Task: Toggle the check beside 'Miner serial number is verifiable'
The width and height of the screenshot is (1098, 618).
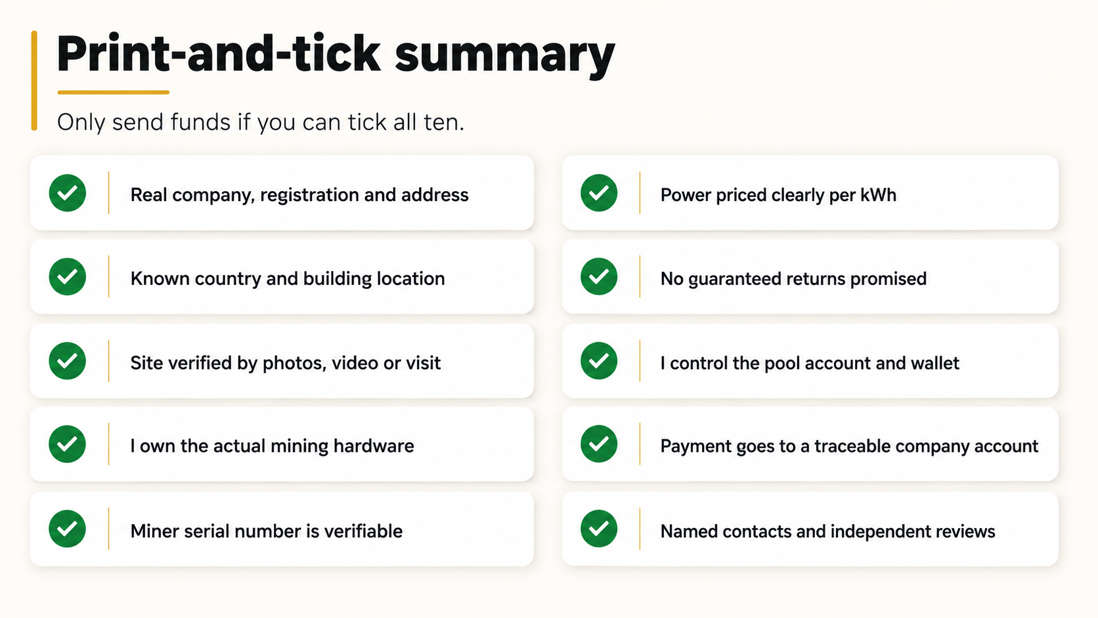Action: [68, 529]
